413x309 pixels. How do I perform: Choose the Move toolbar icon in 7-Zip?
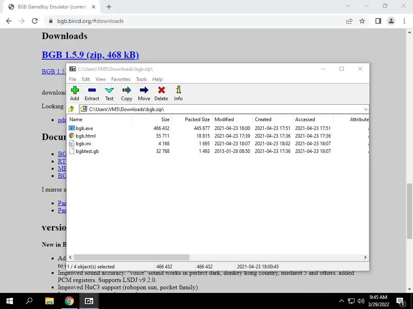coord(144,90)
